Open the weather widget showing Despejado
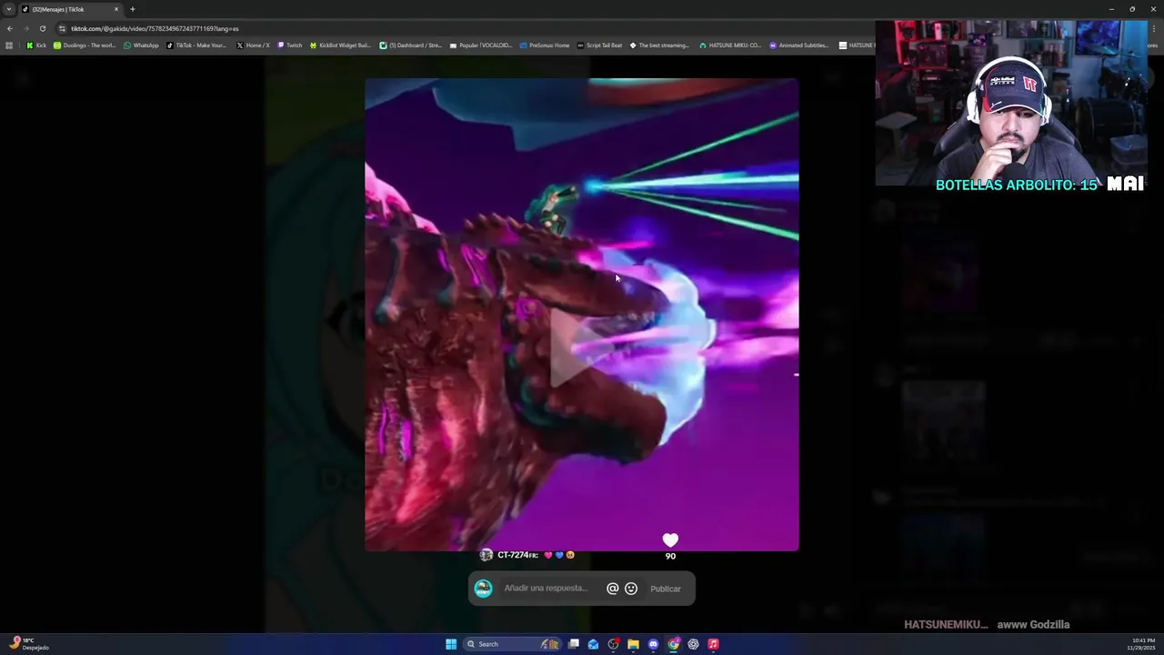The width and height of the screenshot is (1164, 655). tap(27, 643)
